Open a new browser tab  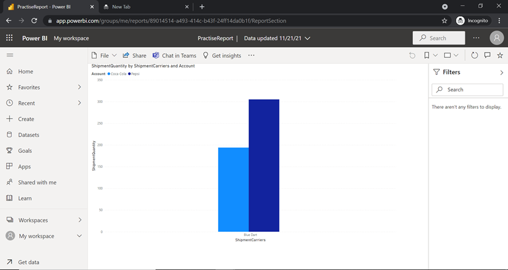pos(202,7)
